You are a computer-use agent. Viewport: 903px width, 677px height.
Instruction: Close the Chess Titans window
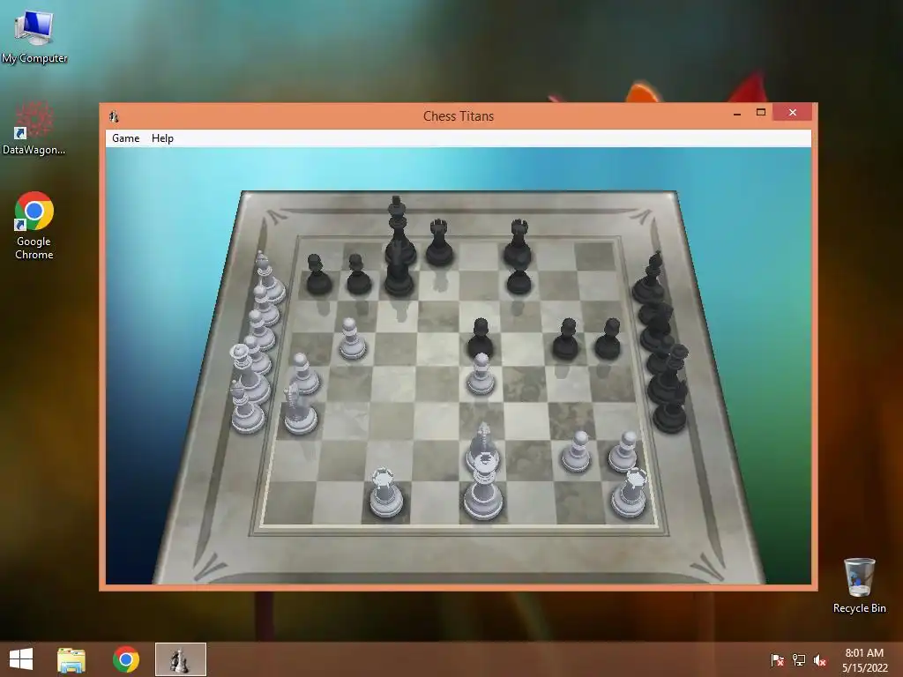(793, 113)
